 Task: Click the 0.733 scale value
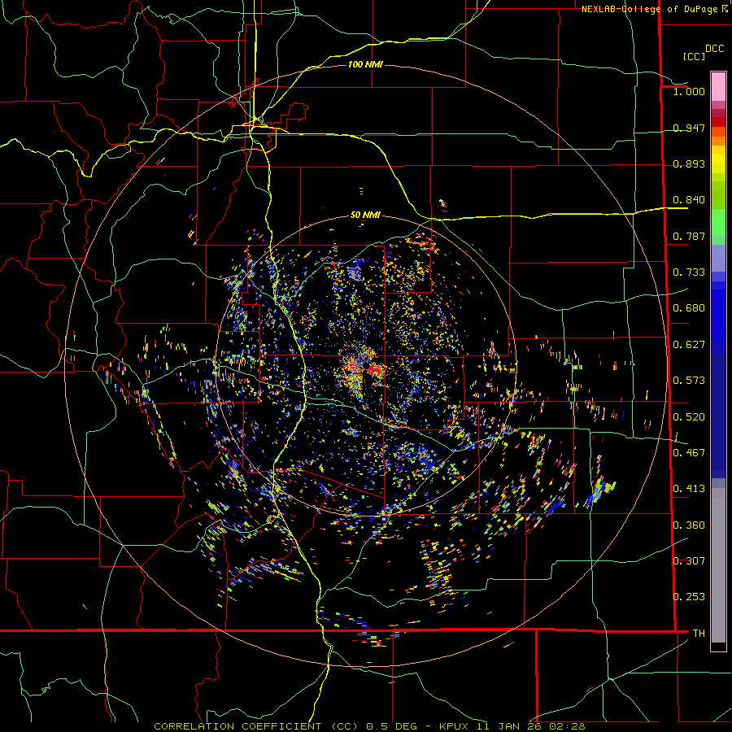[x=689, y=272]
